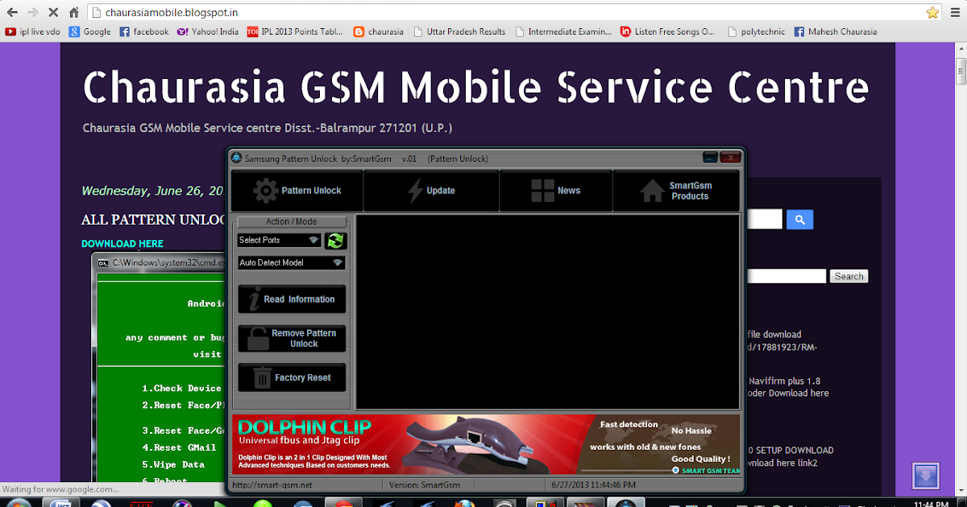
Task: Open the Uttar Pradesh Results bookmark
Action: (x=459, y=32)
